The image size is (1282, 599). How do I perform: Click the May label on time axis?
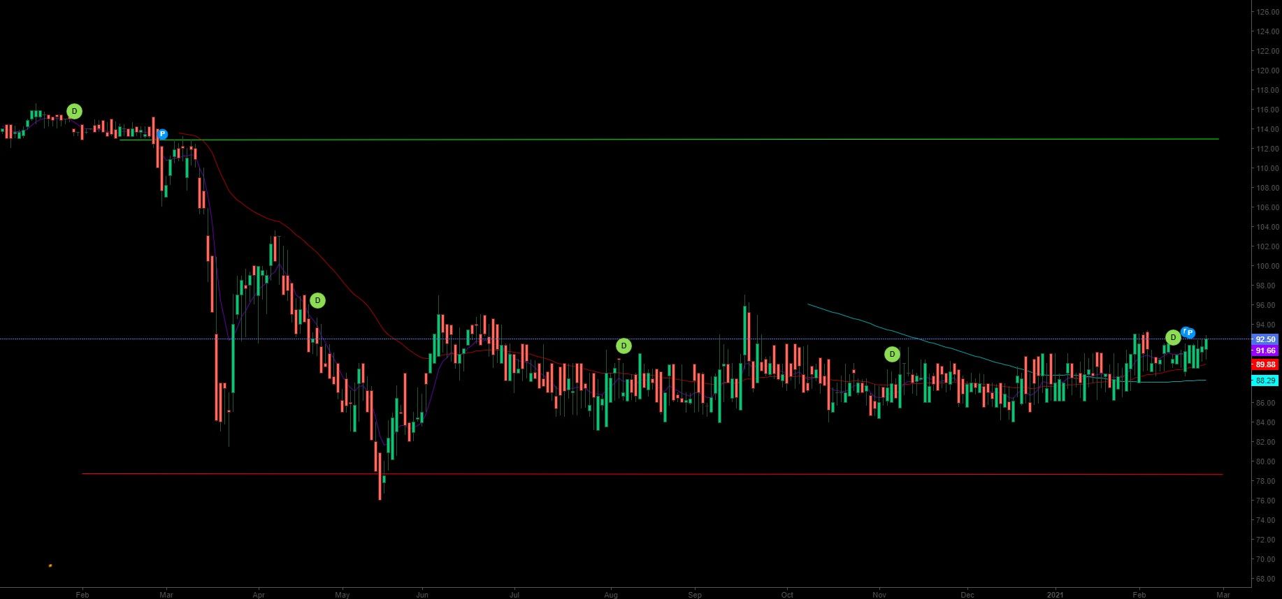342,595
